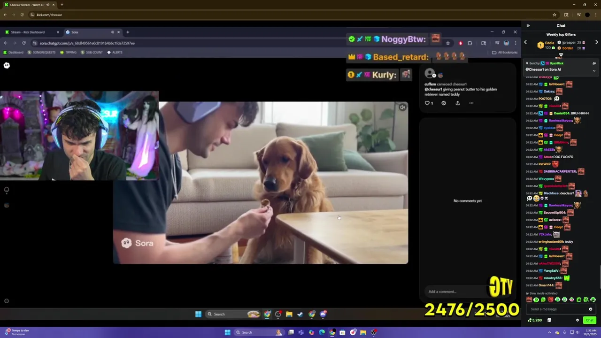Open the 1:32 AM clock and calendar
601x338 pixels.
click(590, 332)
